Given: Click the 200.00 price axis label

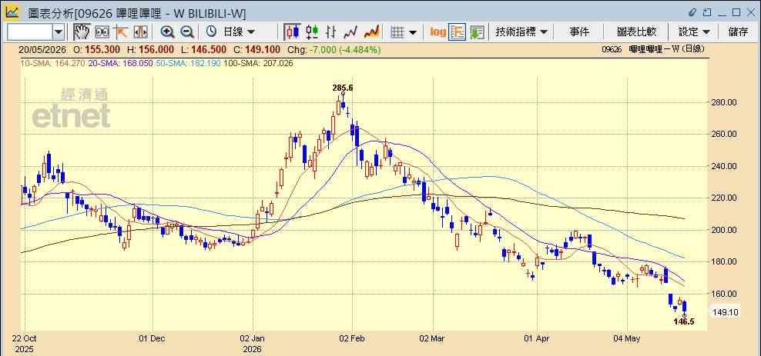Looking at the screenshot, I should pyautogui.click(x=723, y=230).
